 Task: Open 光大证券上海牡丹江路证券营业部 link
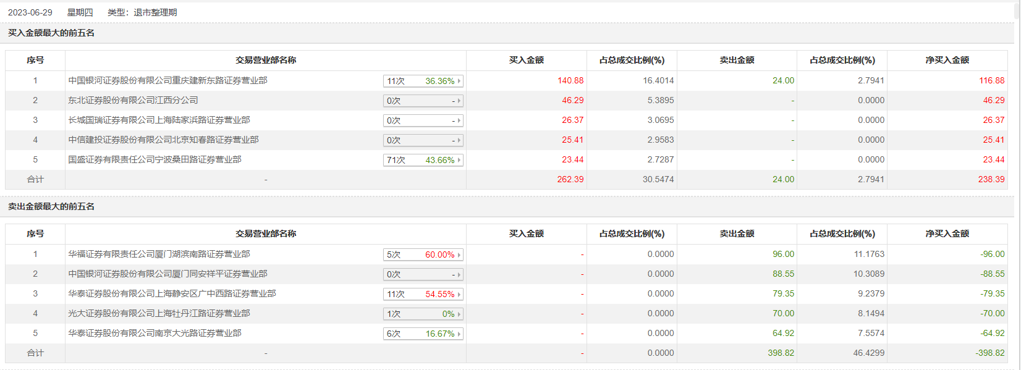coord(159,313)
